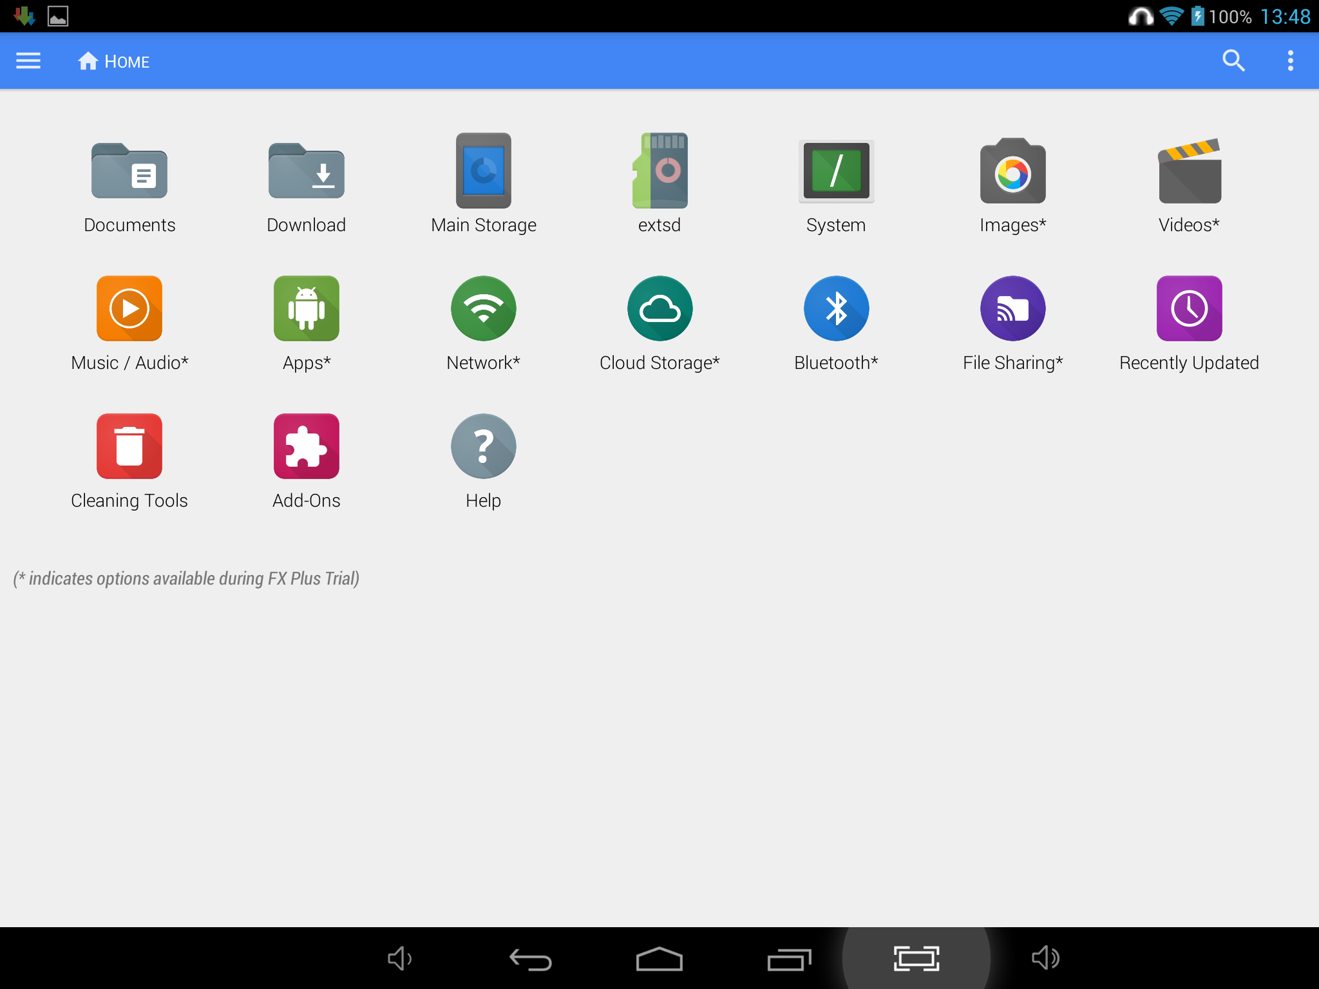Open the hamburger navigation menu
This screenshot has height=989, width=1319.
click(28, 61)
